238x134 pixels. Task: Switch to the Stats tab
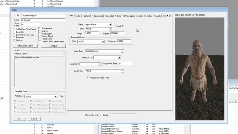click(78, 16)
